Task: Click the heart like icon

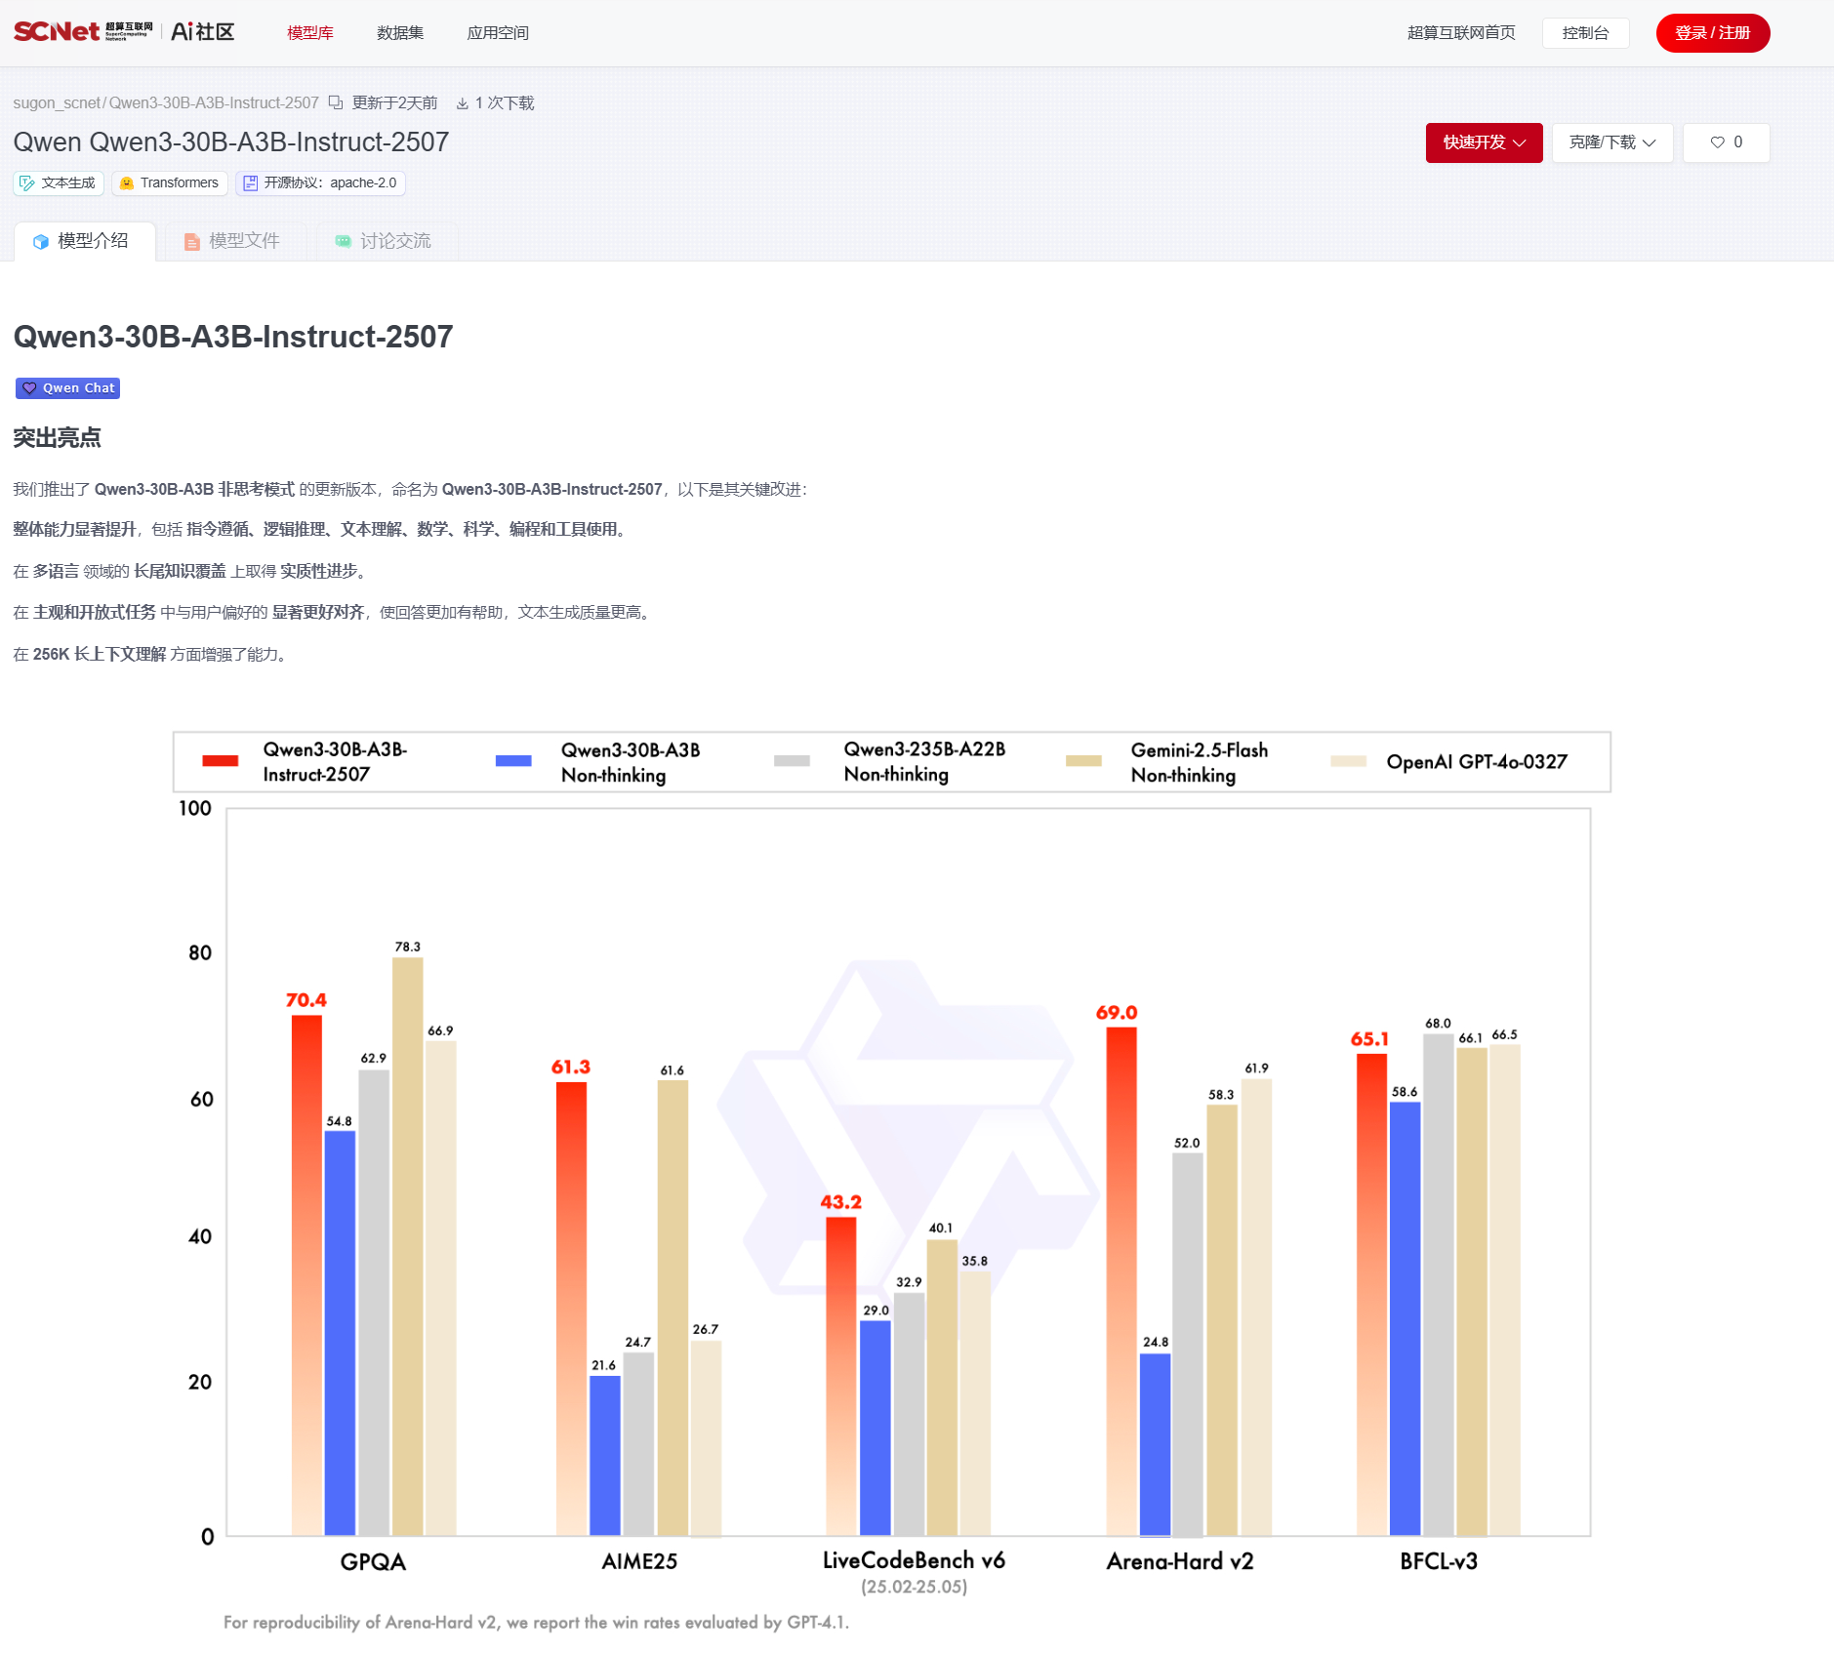Action: click(1717, 142)
